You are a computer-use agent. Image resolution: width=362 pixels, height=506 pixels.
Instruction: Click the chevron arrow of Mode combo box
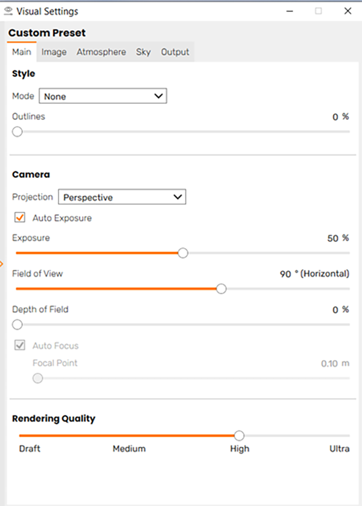158,96
